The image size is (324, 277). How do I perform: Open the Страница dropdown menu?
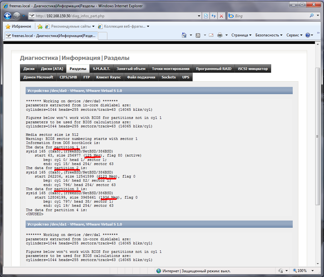pyautogui.click(x=241, y=35)
